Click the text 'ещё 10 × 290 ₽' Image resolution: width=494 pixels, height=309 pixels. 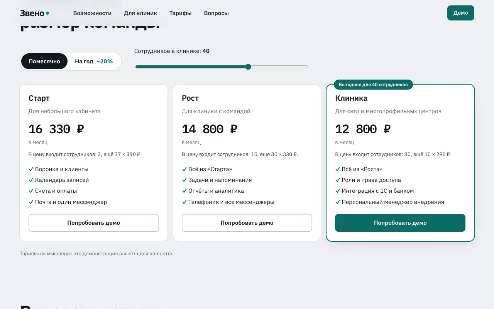pyautogui.click(x=432, y=154)
